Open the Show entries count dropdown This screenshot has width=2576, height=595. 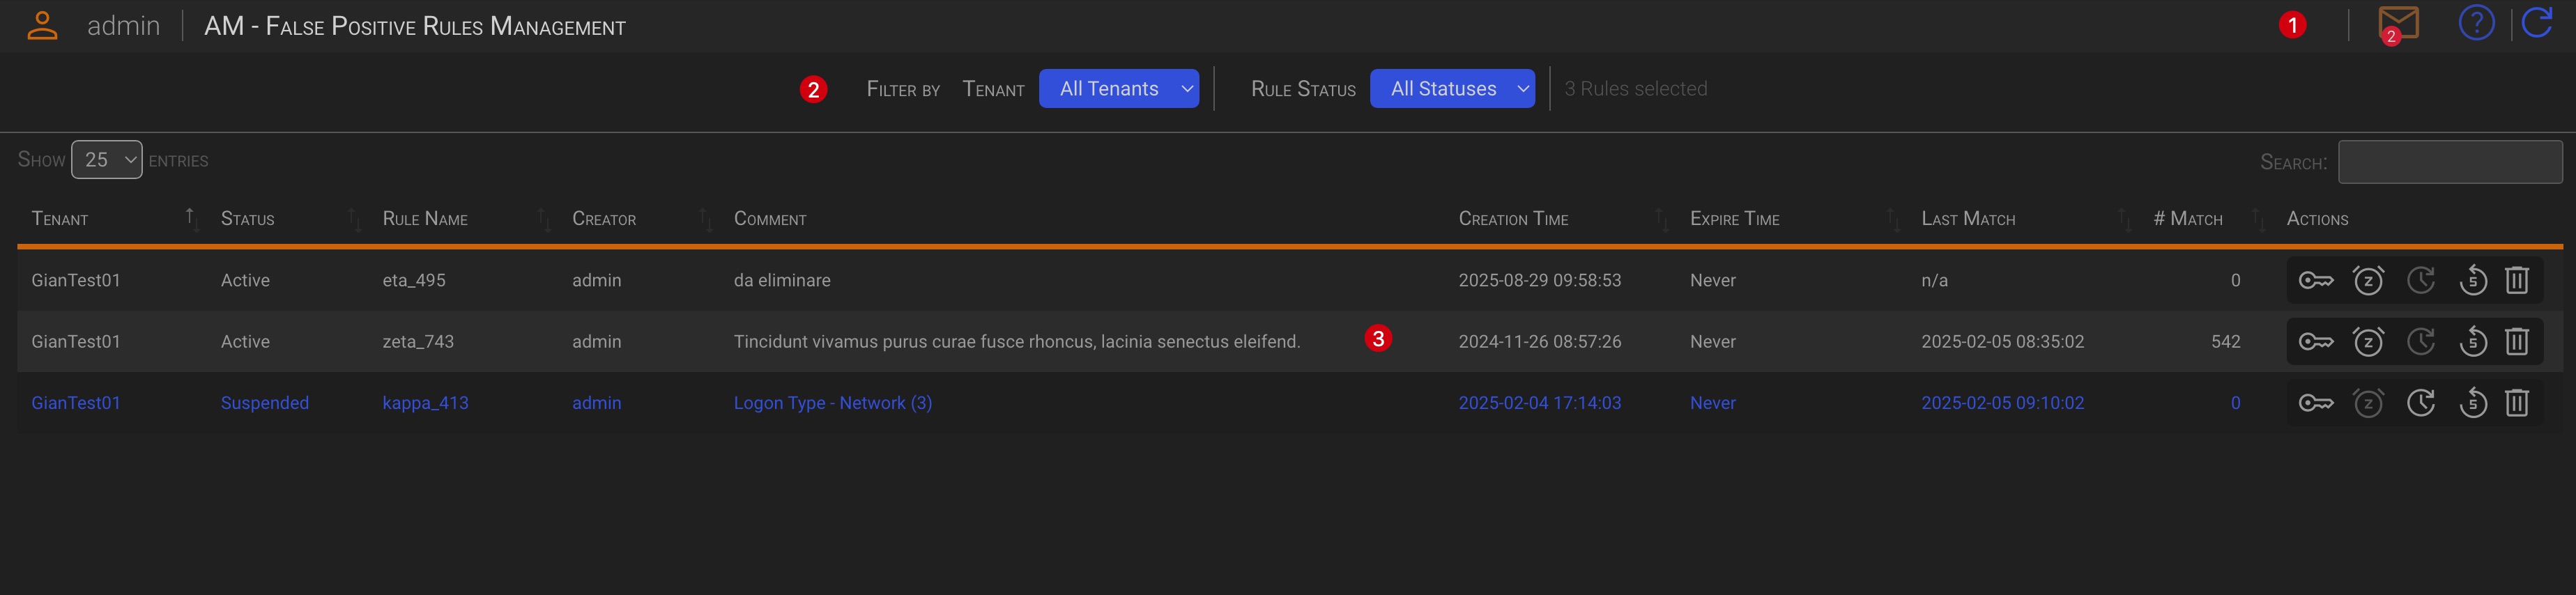[106, 160]
